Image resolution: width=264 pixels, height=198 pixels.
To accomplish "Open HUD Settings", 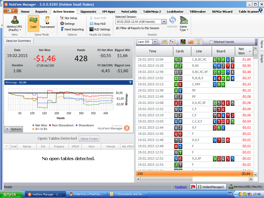I will click(100, 29).
